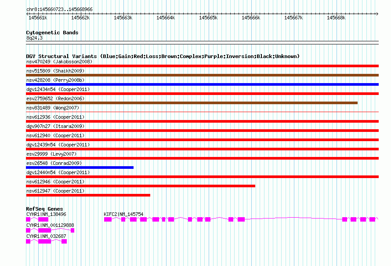Click the CYHR1|NM_138496 gene label
The image size is (391, 266).
point(46,214)
